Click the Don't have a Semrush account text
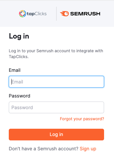The width and height of the screenshot is (114, 162). [44, 149]
